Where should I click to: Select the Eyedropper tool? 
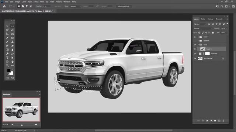[7, 38]
